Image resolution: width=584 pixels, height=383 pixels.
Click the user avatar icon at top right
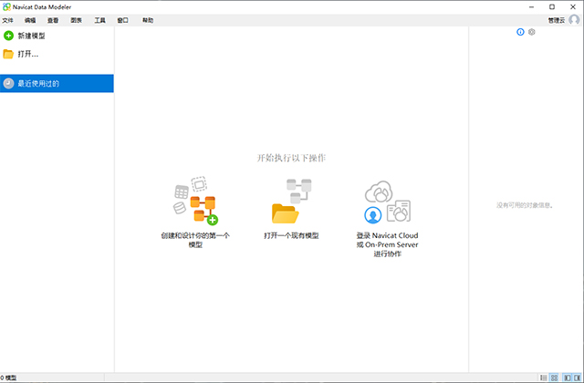575,20
